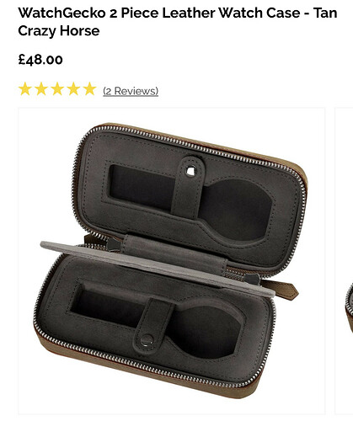Click the WatchGecko product title heading
The width and height of the screenshot is (353, 421).
(178, 22)
